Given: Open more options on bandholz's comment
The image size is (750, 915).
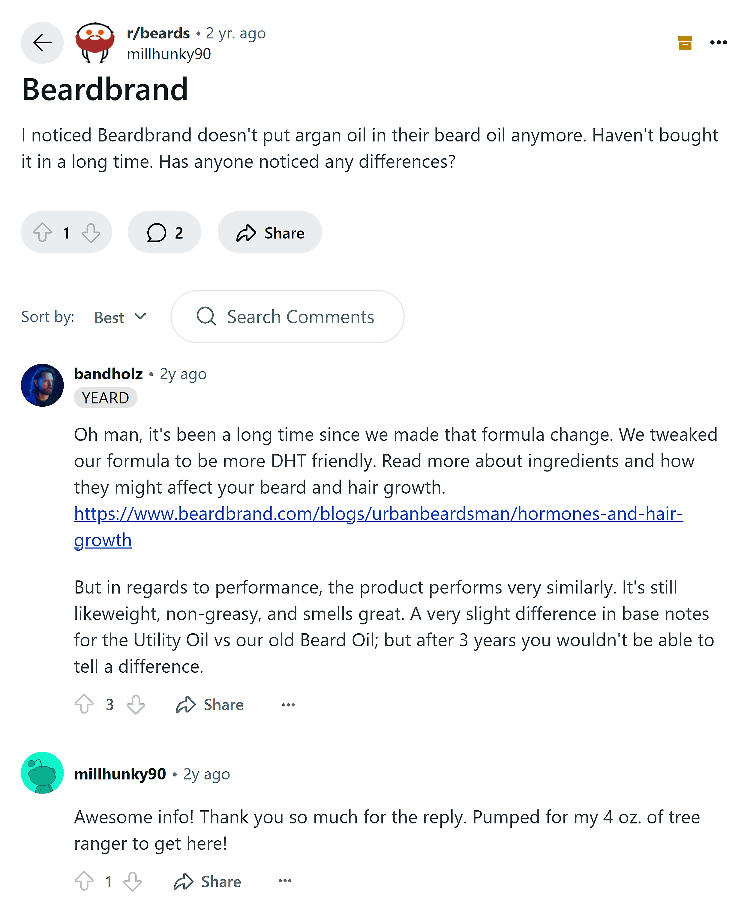Looking at the screenshot, I should click(x=288, y=705).
